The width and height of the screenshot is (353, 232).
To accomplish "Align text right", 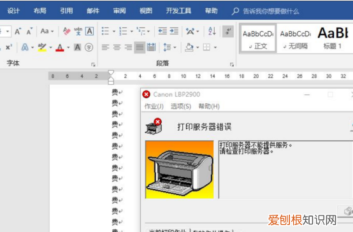I will click(x=128, y=47).
